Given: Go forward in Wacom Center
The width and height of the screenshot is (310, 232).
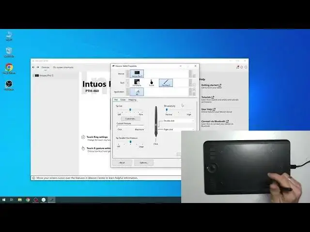Looking at the screenshot, I should (38, 67).
